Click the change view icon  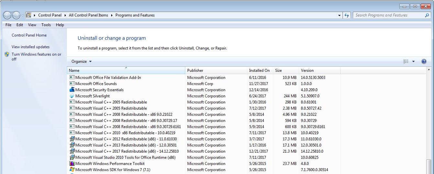pyautogui.click(x=406, y=61)
